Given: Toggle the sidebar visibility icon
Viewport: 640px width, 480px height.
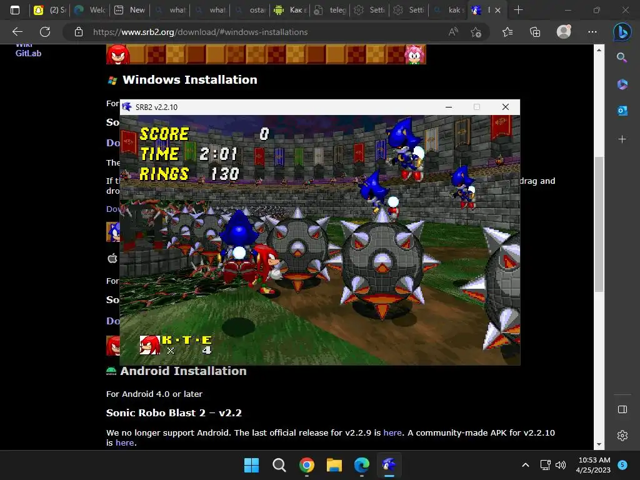Looking at the screenshot, I should 622,409.
